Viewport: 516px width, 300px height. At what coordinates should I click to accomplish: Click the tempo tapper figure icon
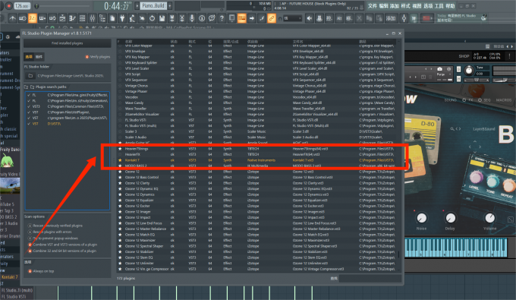tap(132, 18)
